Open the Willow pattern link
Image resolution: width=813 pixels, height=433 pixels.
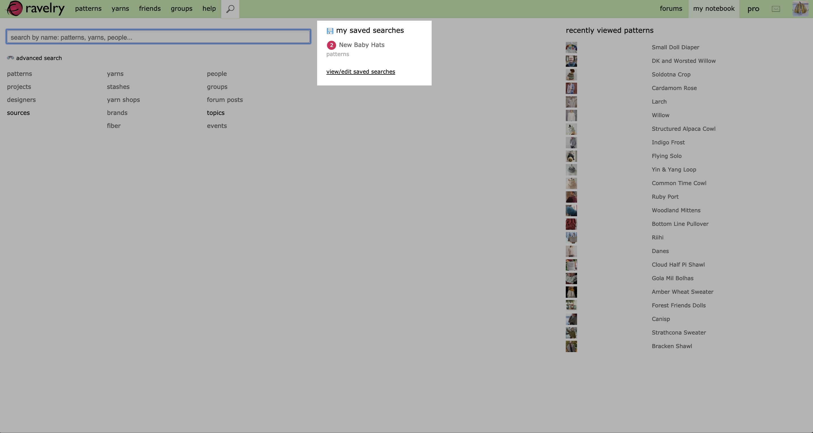pos(661,115)
